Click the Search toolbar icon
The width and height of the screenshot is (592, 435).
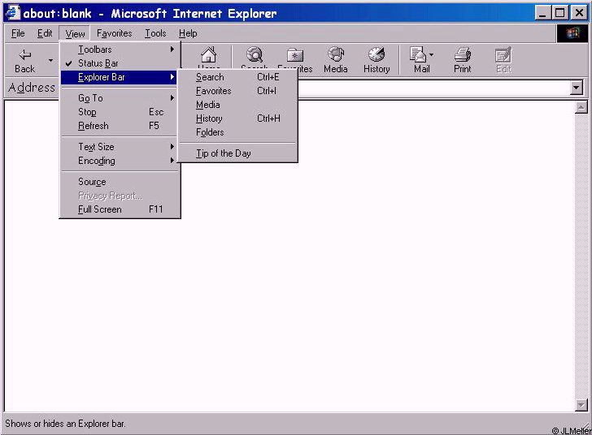coord(255,54)
